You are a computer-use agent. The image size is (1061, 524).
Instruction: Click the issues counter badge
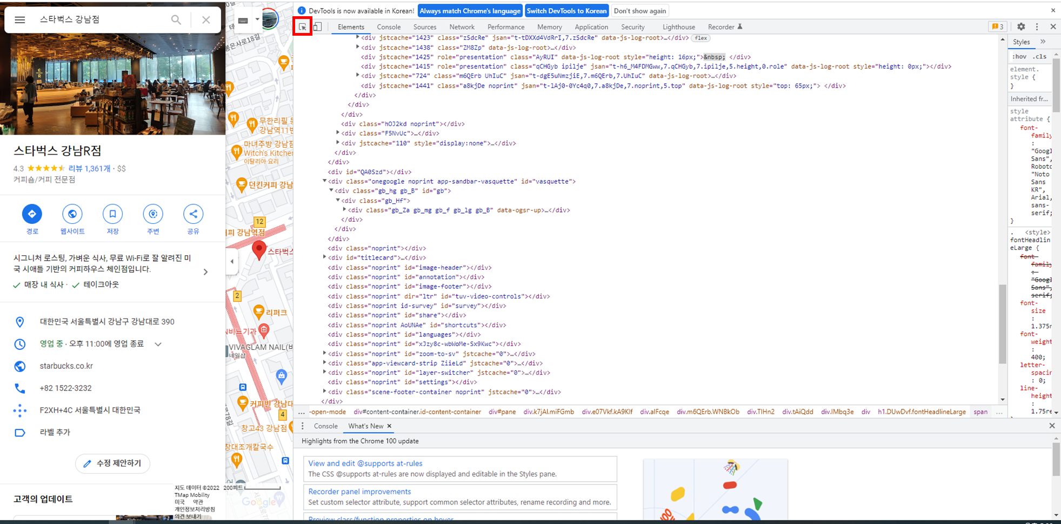tap(997, 26)
